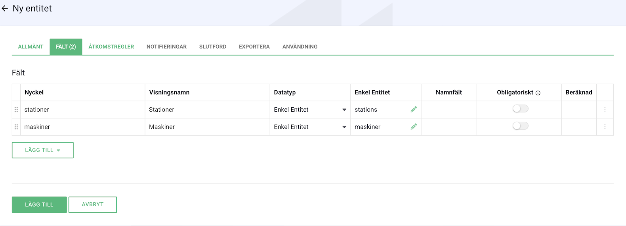The width and height of the screenshot is (626, 226).
Task: Click the maskiner key field
Action: point(82,127)
